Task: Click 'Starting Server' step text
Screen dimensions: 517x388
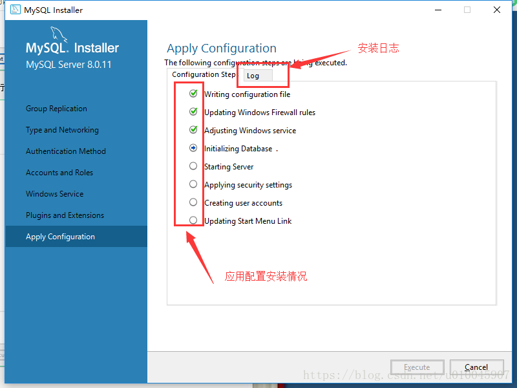Action: 229,167
